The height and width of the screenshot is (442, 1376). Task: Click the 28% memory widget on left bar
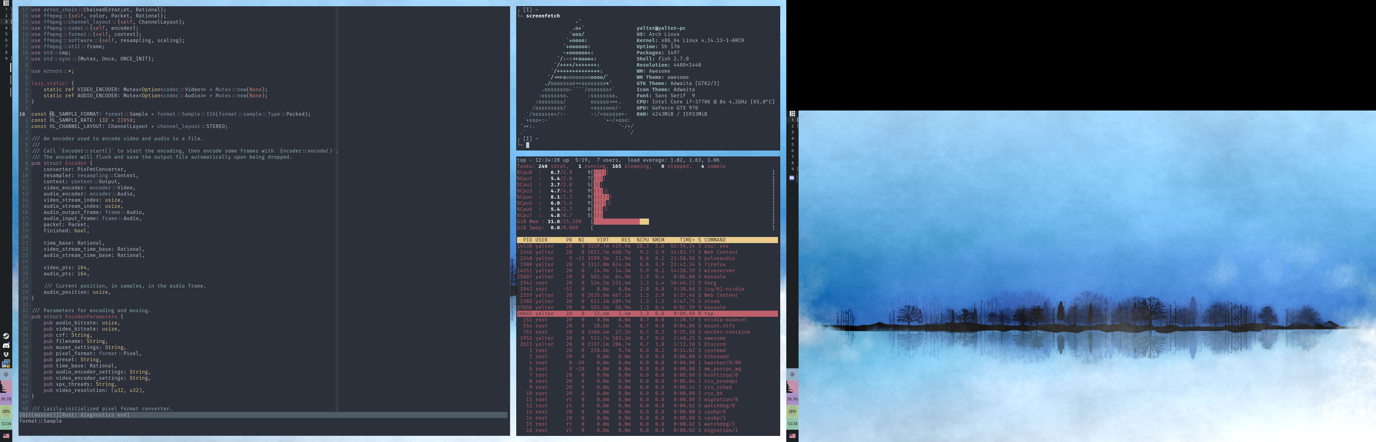(6, 411)
